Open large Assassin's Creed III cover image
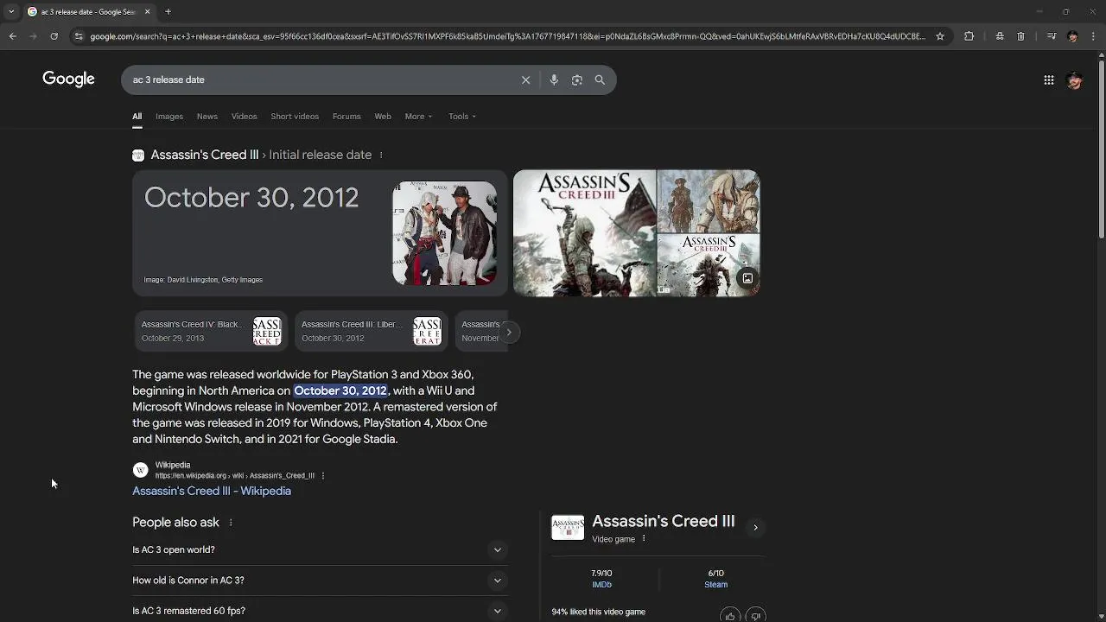1106x622 pixels. pos(584,233)
